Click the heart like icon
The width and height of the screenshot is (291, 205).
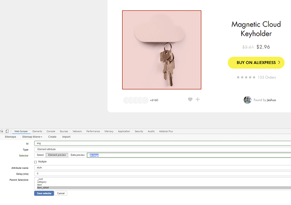click(190, 99)
